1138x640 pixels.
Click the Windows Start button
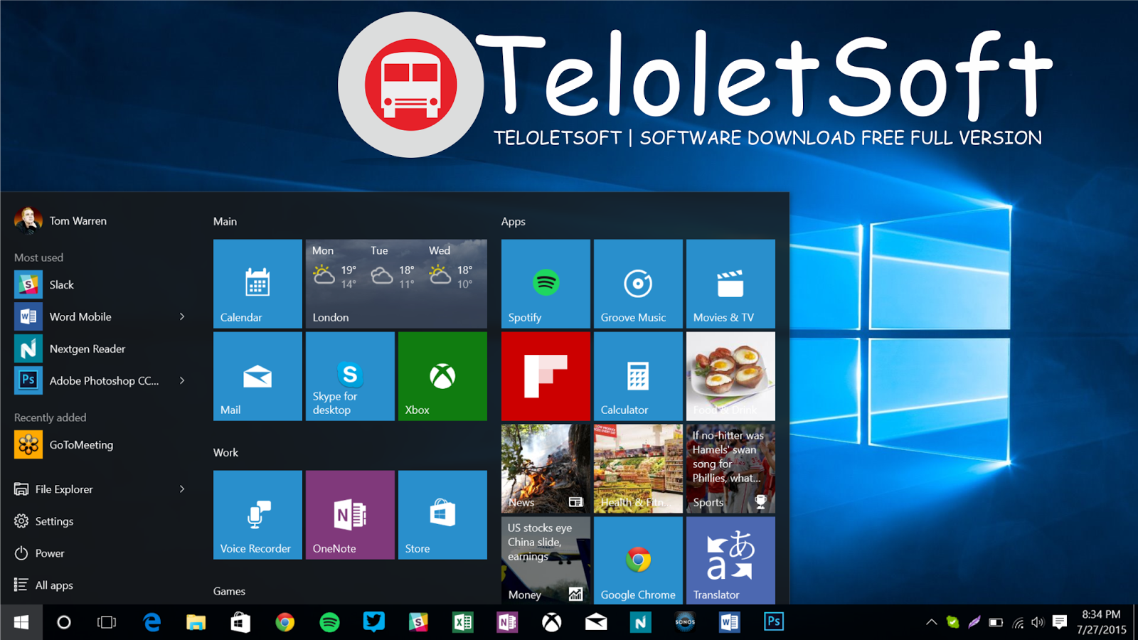[x=21, y=622]
